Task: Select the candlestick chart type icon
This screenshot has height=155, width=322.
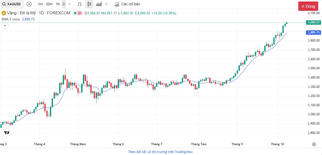Action: pos(89,4)
